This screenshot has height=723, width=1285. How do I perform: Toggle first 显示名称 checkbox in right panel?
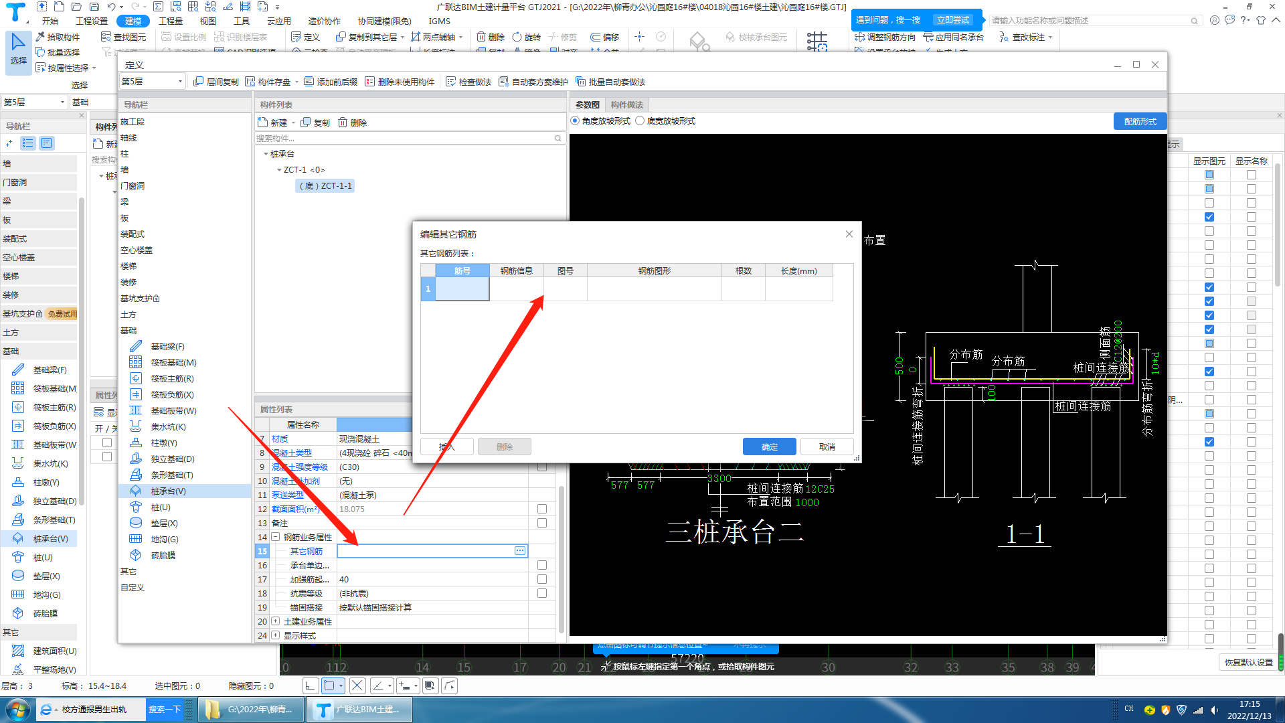[x=1252, y=175]
